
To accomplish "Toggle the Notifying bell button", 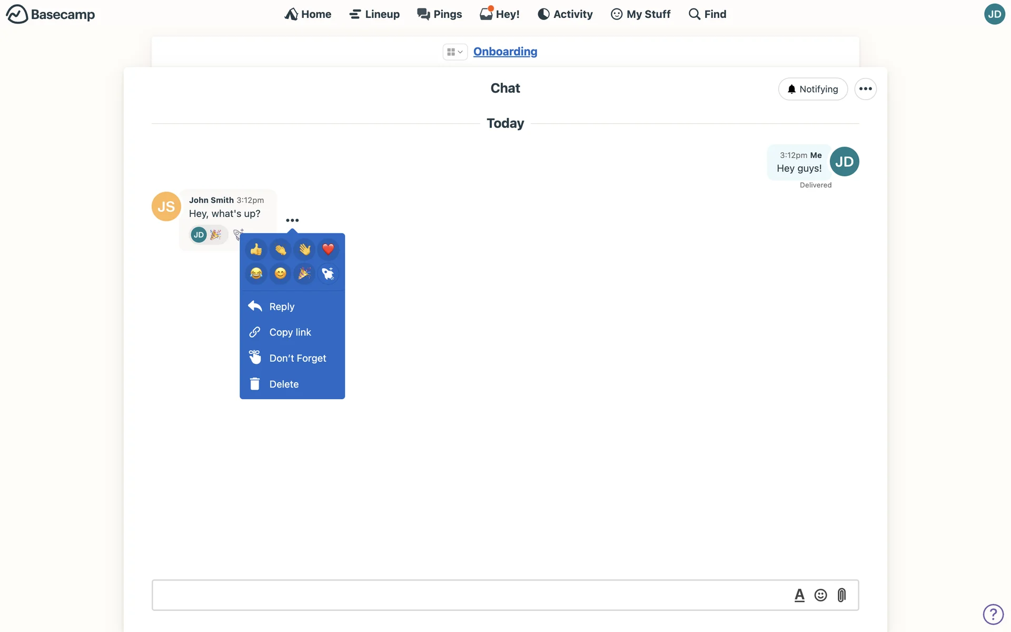I will [x=812, y=89].
